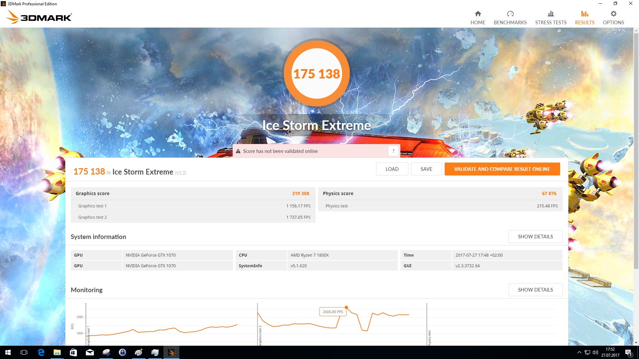Expand Monitoring with Show Details
Viewport: 639px width, 359px height.
pos(535,290)
